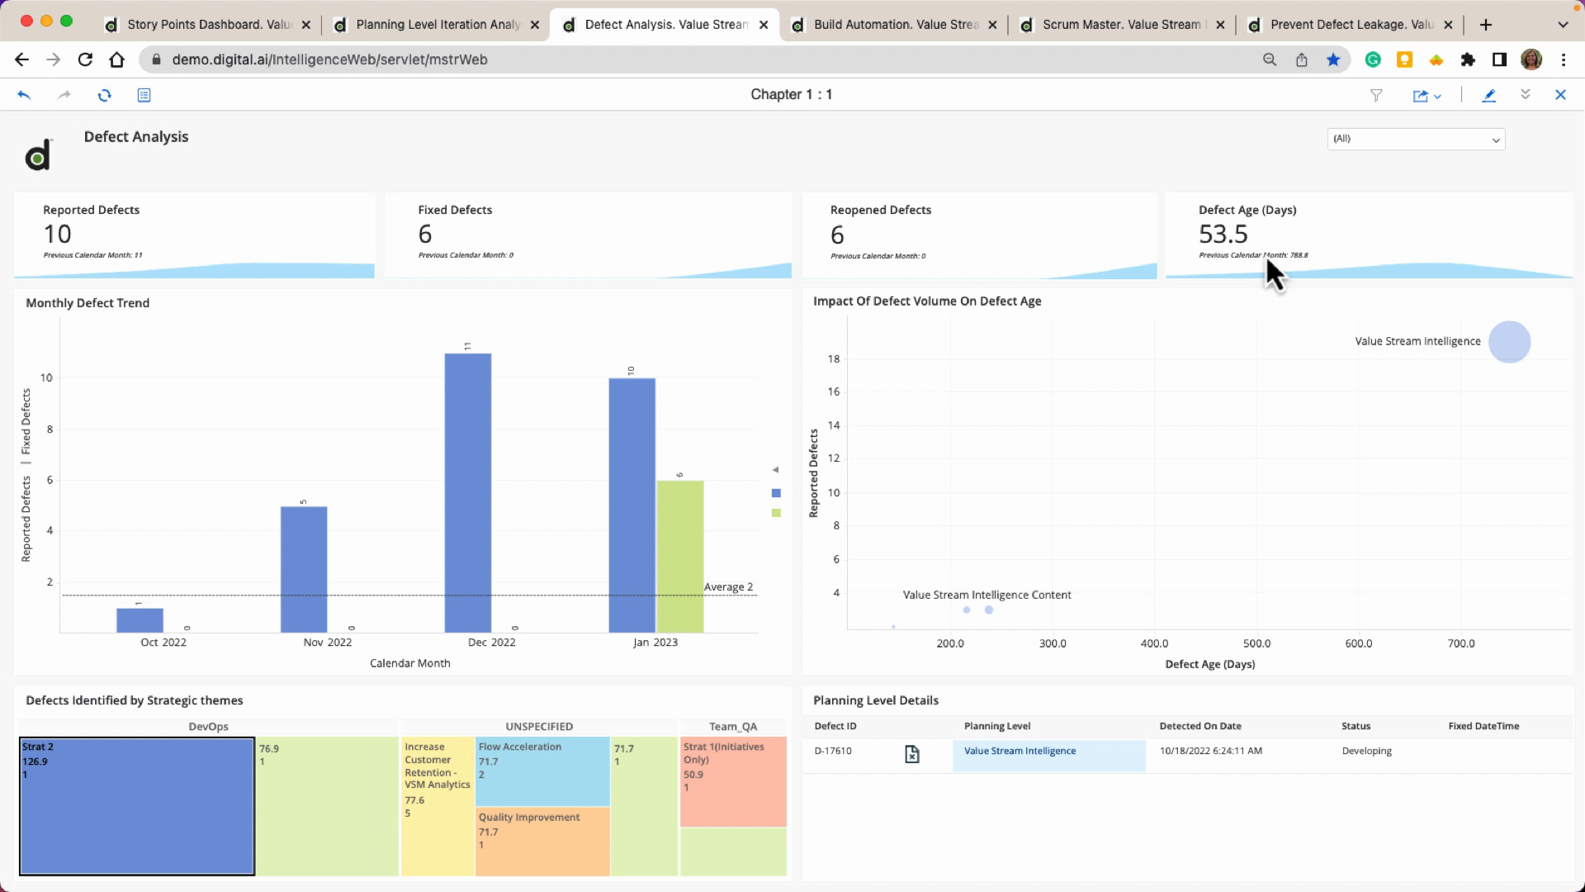Open the (All) selector dropdown
Screen dimensions: 1585x892
point(1416,139)
